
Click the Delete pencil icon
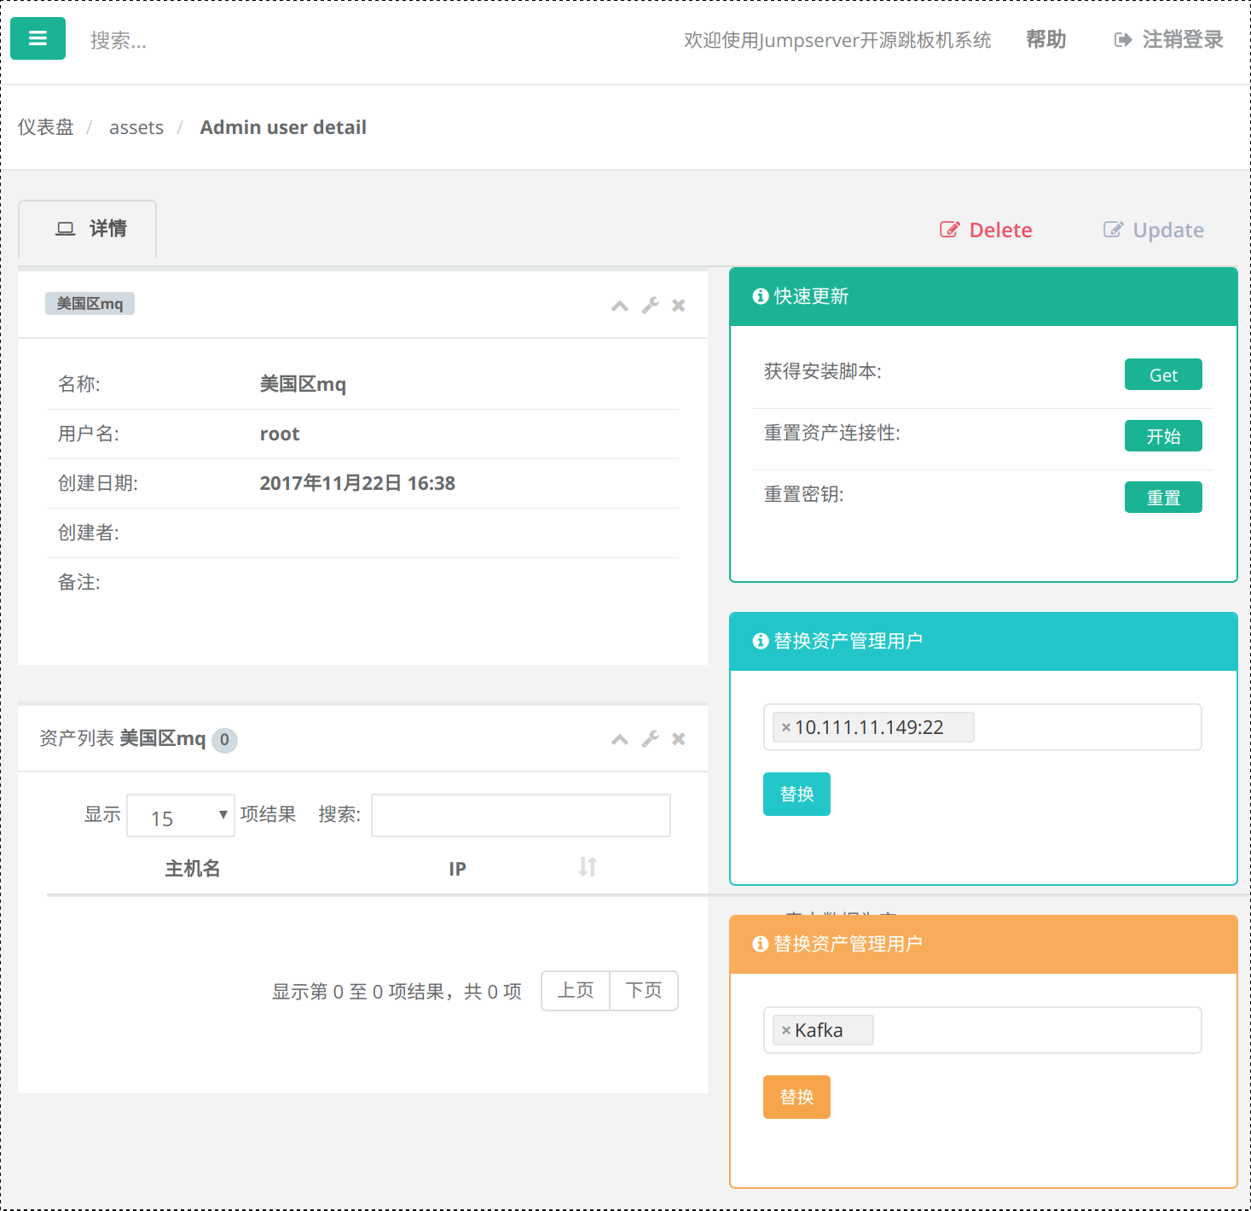pyautogui.click(x=949, y=229)
